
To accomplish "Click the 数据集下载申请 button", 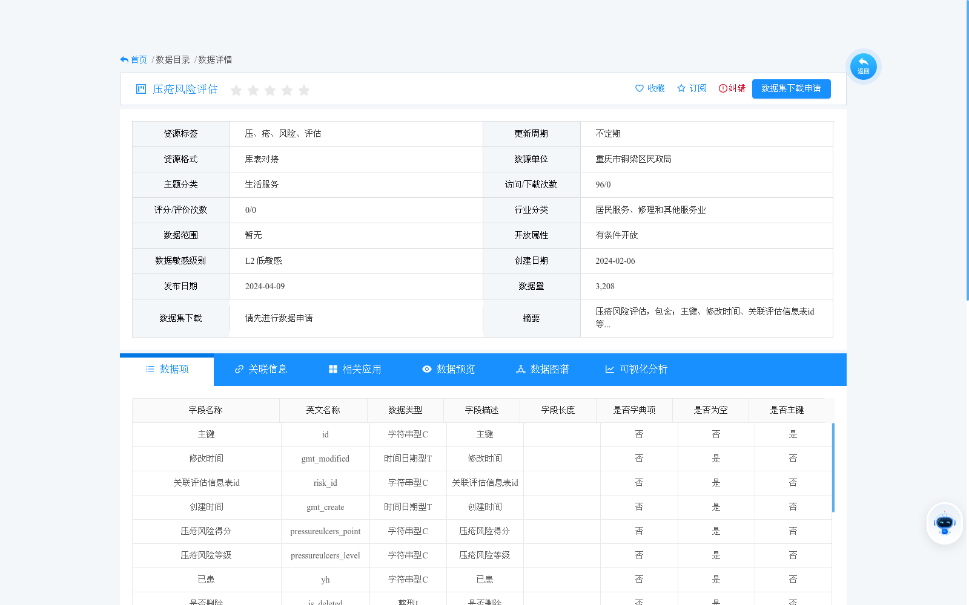I will point(791,88).
